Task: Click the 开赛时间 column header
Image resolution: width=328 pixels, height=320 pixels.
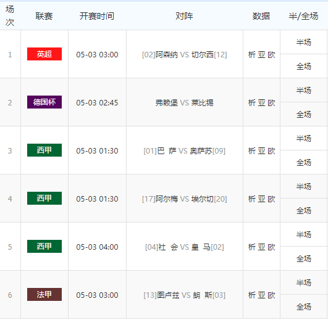Action: [x=97, y=16]
